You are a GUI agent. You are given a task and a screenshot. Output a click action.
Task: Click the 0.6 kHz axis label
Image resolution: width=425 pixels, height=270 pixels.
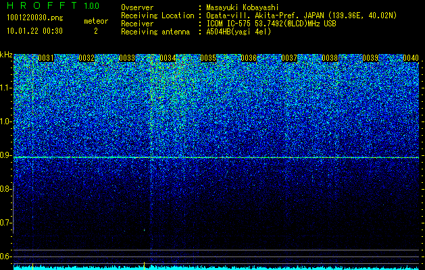click(5, 256)
